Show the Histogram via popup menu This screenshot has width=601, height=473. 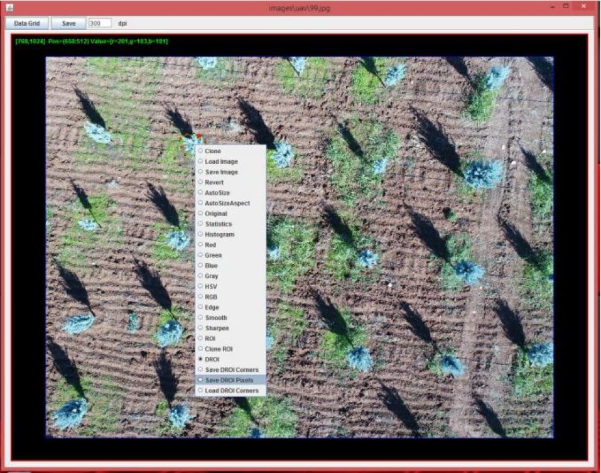[x=219, y=234]
